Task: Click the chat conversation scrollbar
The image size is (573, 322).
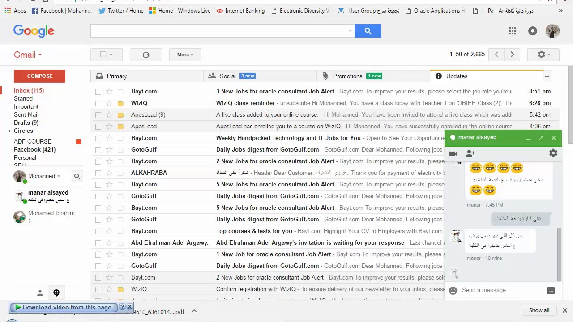Action: [x=559, y=254]
